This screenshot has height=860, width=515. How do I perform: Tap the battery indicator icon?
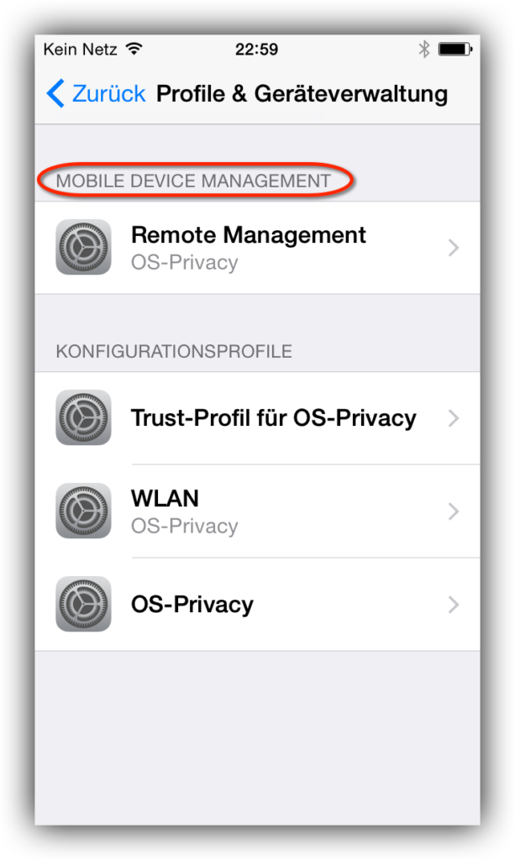[x=455, y=50]
